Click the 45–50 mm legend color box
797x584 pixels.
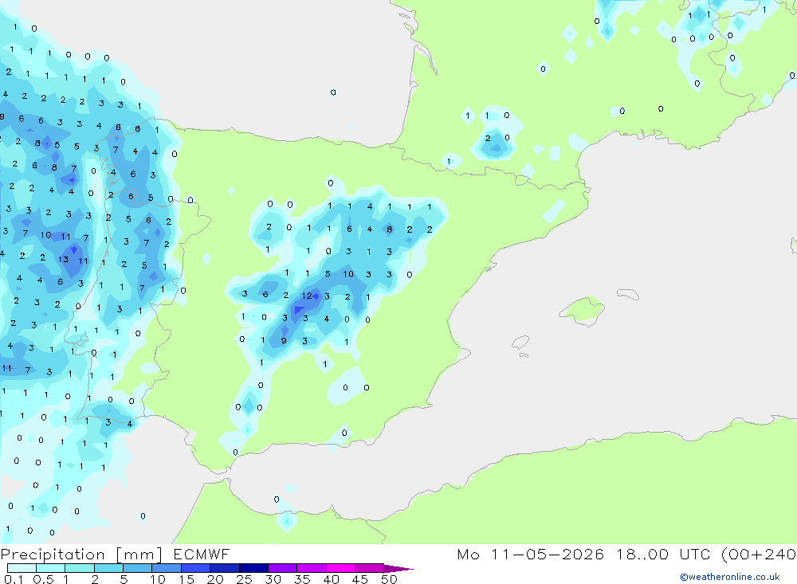coord(370,568)
